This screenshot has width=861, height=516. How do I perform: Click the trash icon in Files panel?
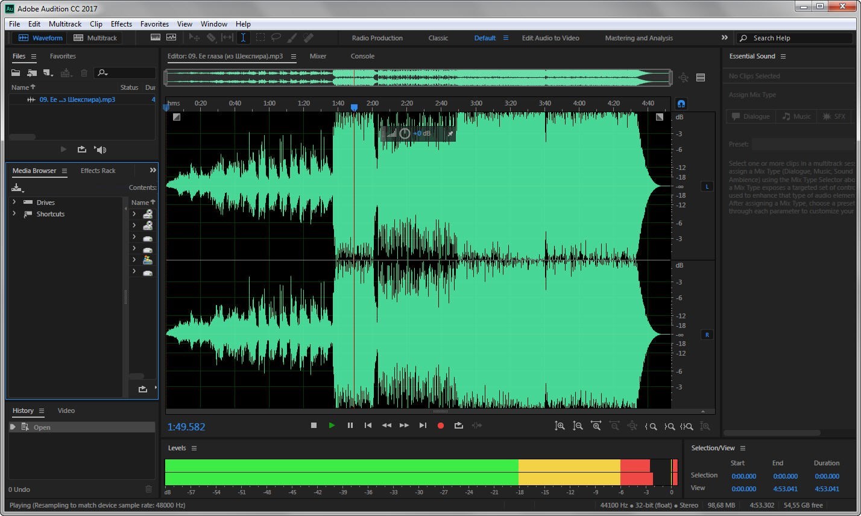pos(84,73)
